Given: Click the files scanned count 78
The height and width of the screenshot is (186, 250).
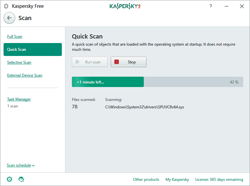Looking at the screenshot, I should (74, 106).
